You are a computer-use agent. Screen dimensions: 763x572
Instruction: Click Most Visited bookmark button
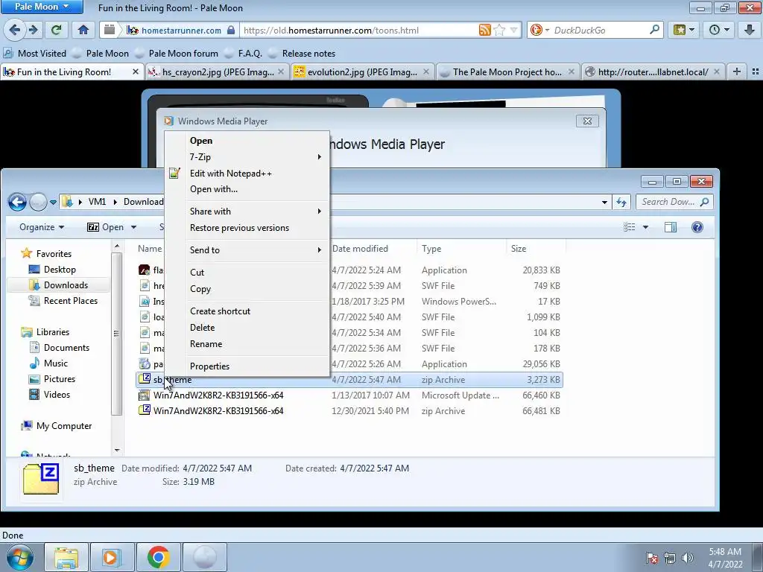tap(35, 54)
